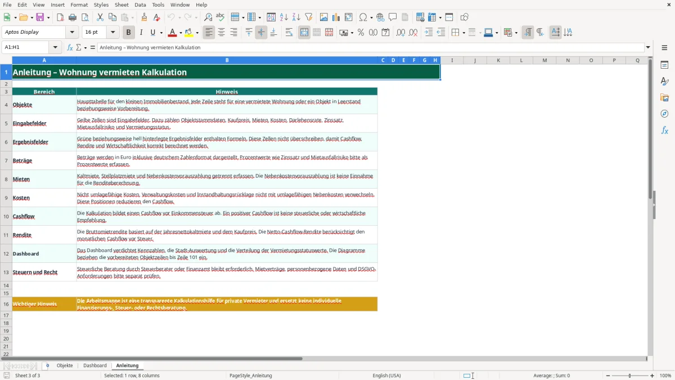Viewport: 675px width, 380px height.
Task: Click the Save document icon
Action: (x=40, y=17)
